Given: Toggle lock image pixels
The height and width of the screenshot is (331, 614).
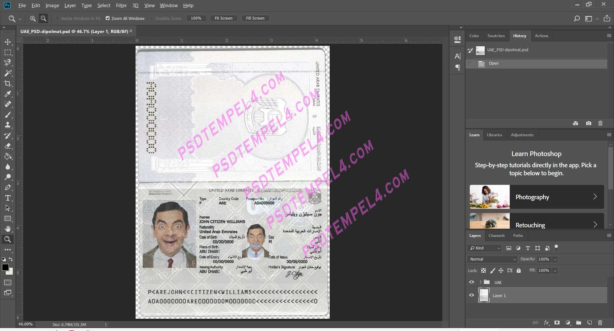Looking at the screenshot, I should click(x=493, y=270).
